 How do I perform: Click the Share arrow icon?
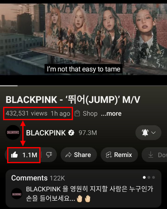(x=68, y=155)
